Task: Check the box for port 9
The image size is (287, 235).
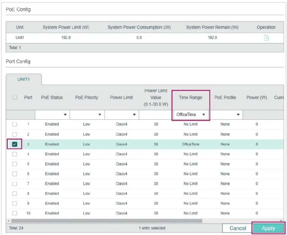Action: pyautogui.click(x=15, y=203)
